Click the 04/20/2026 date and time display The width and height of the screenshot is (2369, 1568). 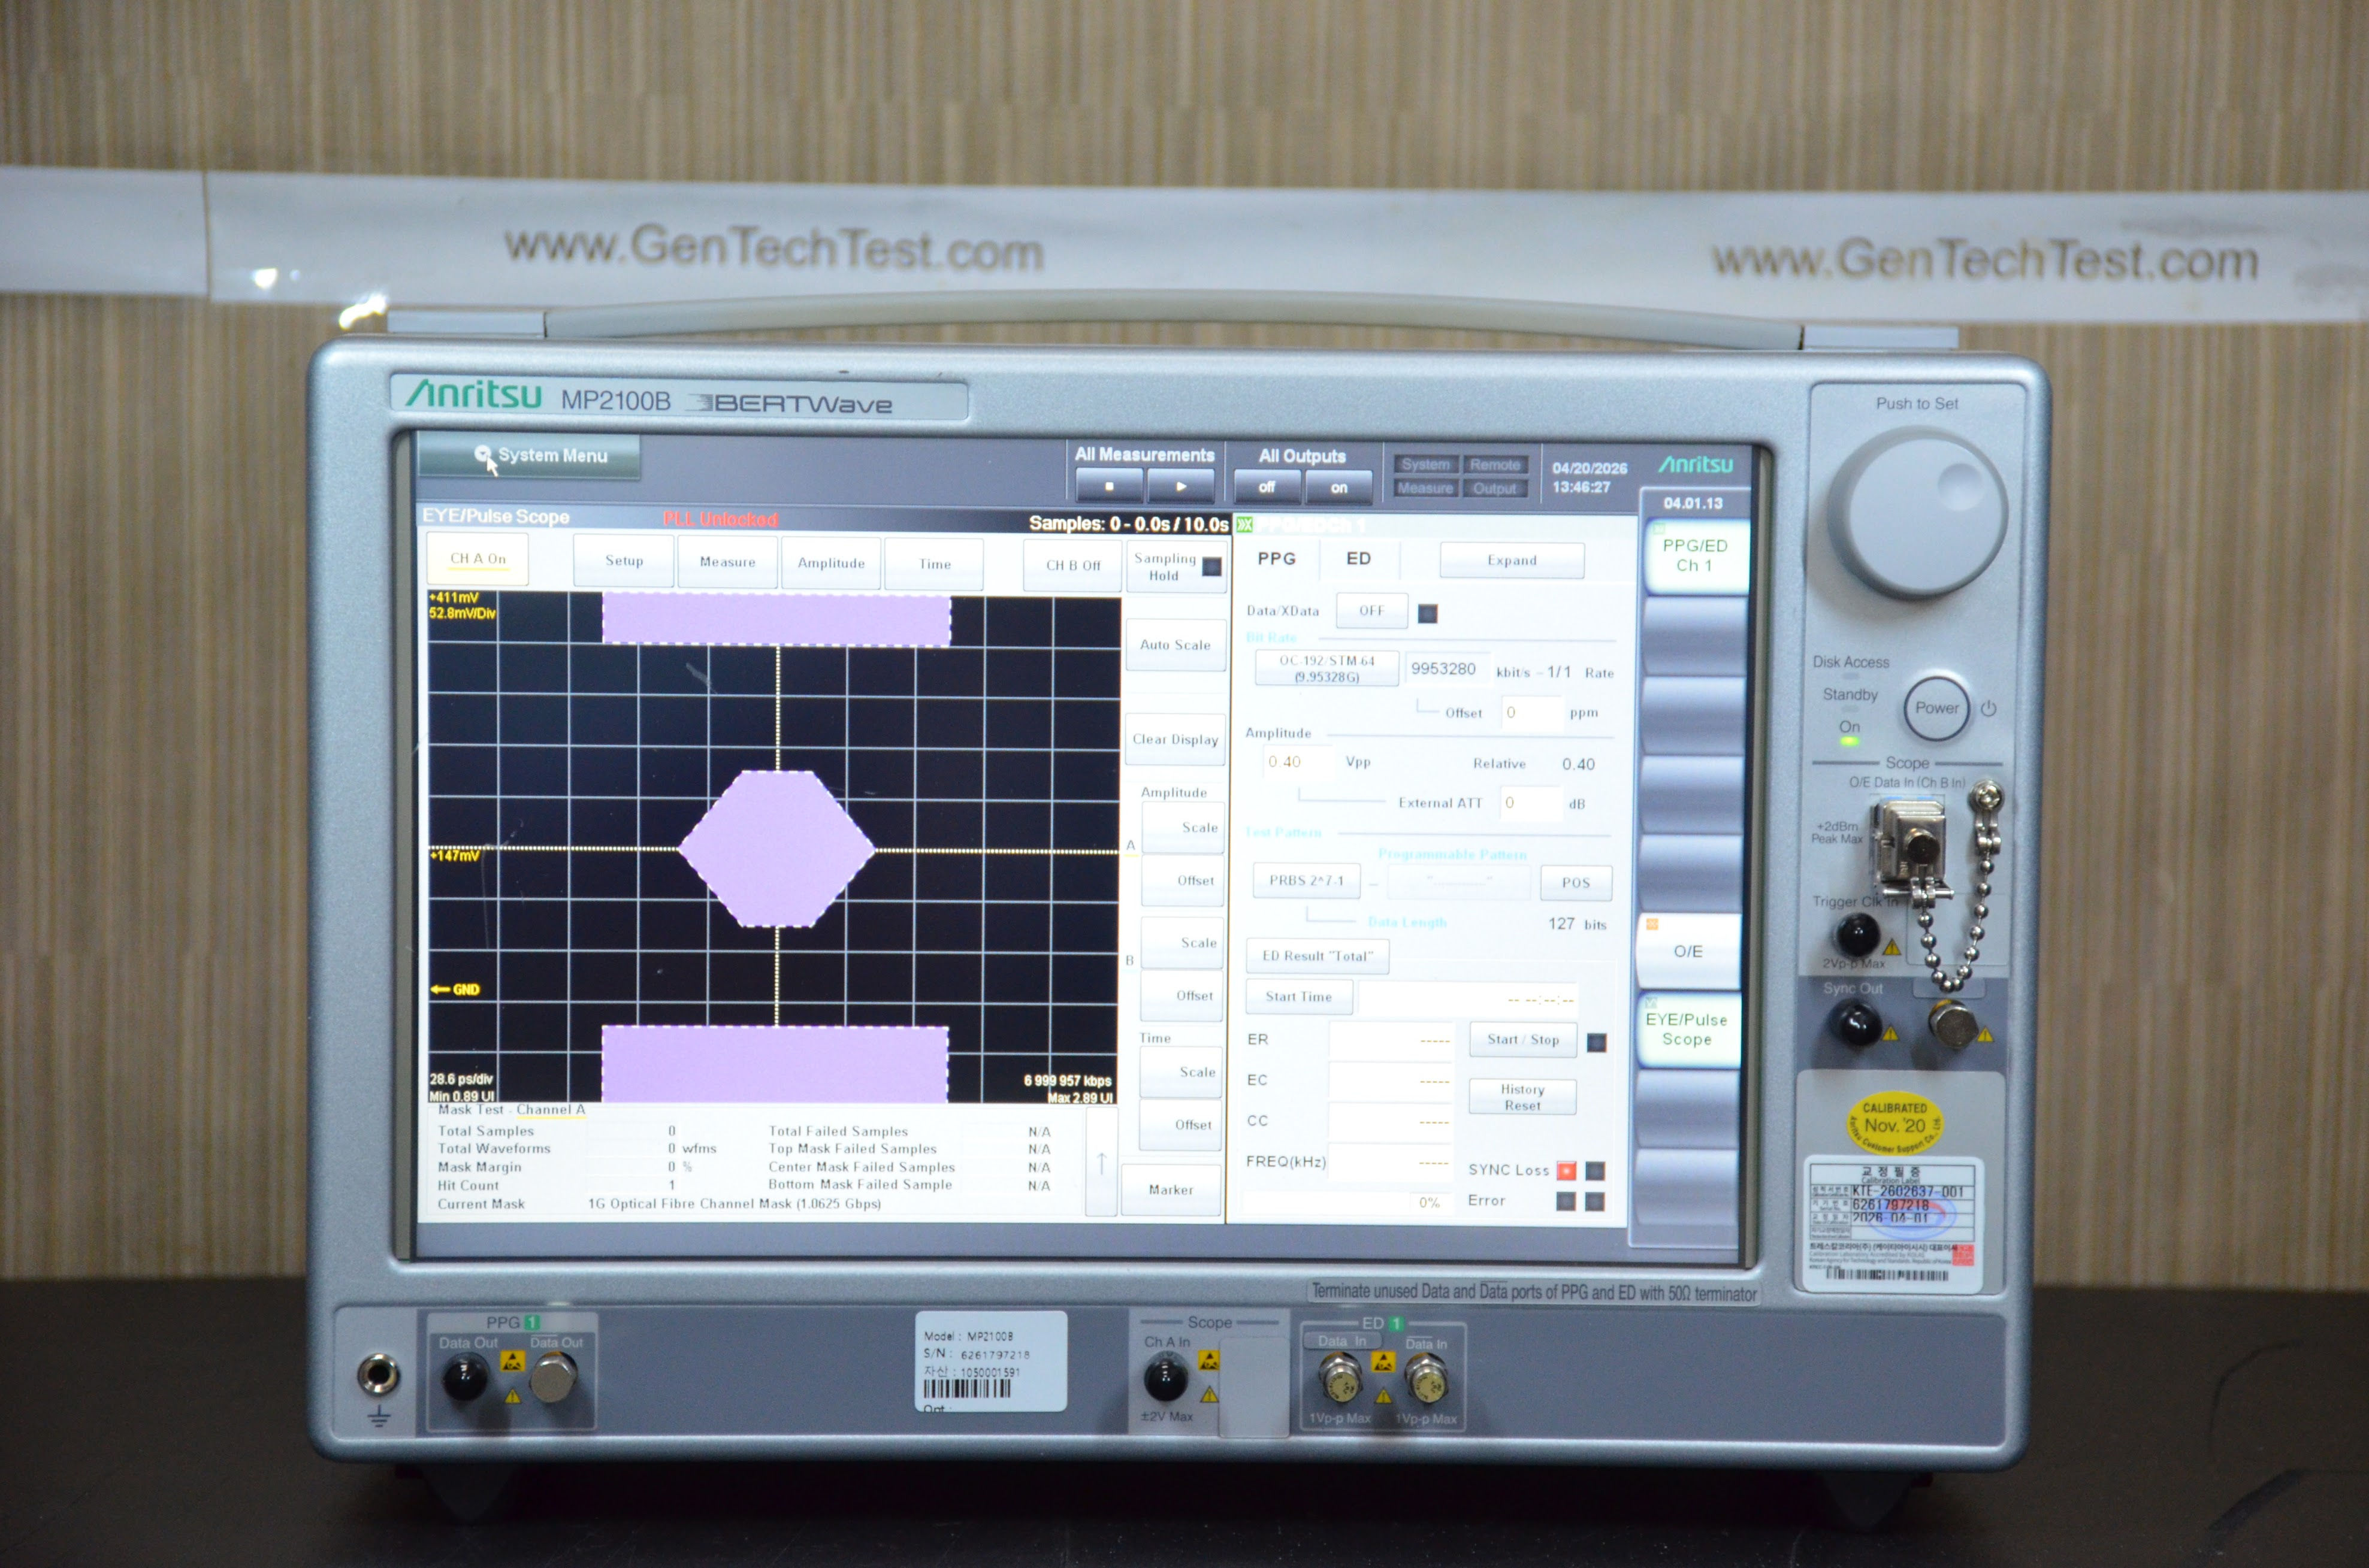pos(1590,478)
